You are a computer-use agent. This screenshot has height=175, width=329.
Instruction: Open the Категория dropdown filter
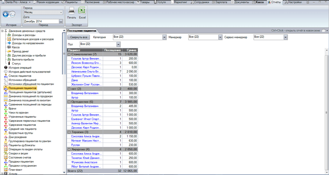tap(164, 37)
